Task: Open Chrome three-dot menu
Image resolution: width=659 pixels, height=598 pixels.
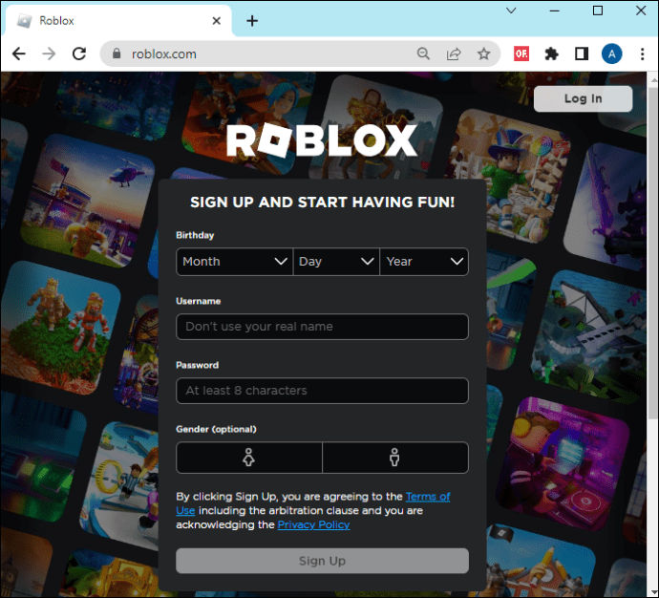Action: pos(642,53)
